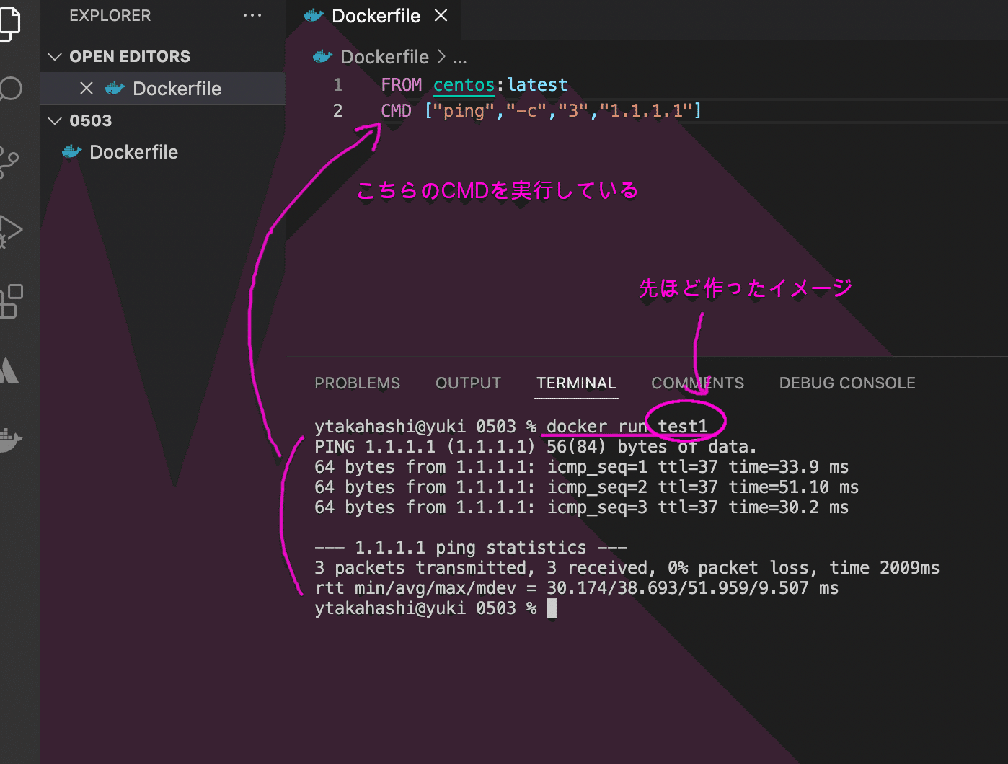This screenshot has height=764, width=1008.
Task: Click the COMMENTS panel tab
Action: (x=697, y=383)
